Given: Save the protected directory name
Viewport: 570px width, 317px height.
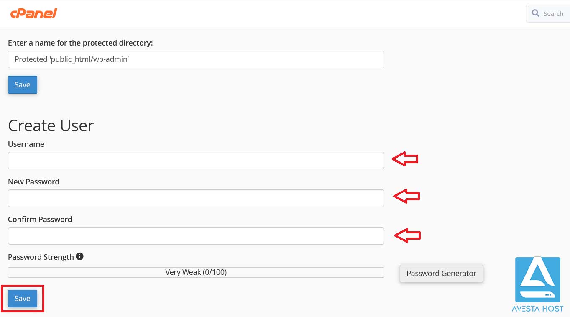Looking at the screenshot, I should [x=23, y=84].
